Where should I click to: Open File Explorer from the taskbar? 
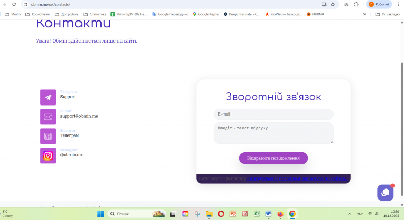pyautogui.click(x=209, y=214)
